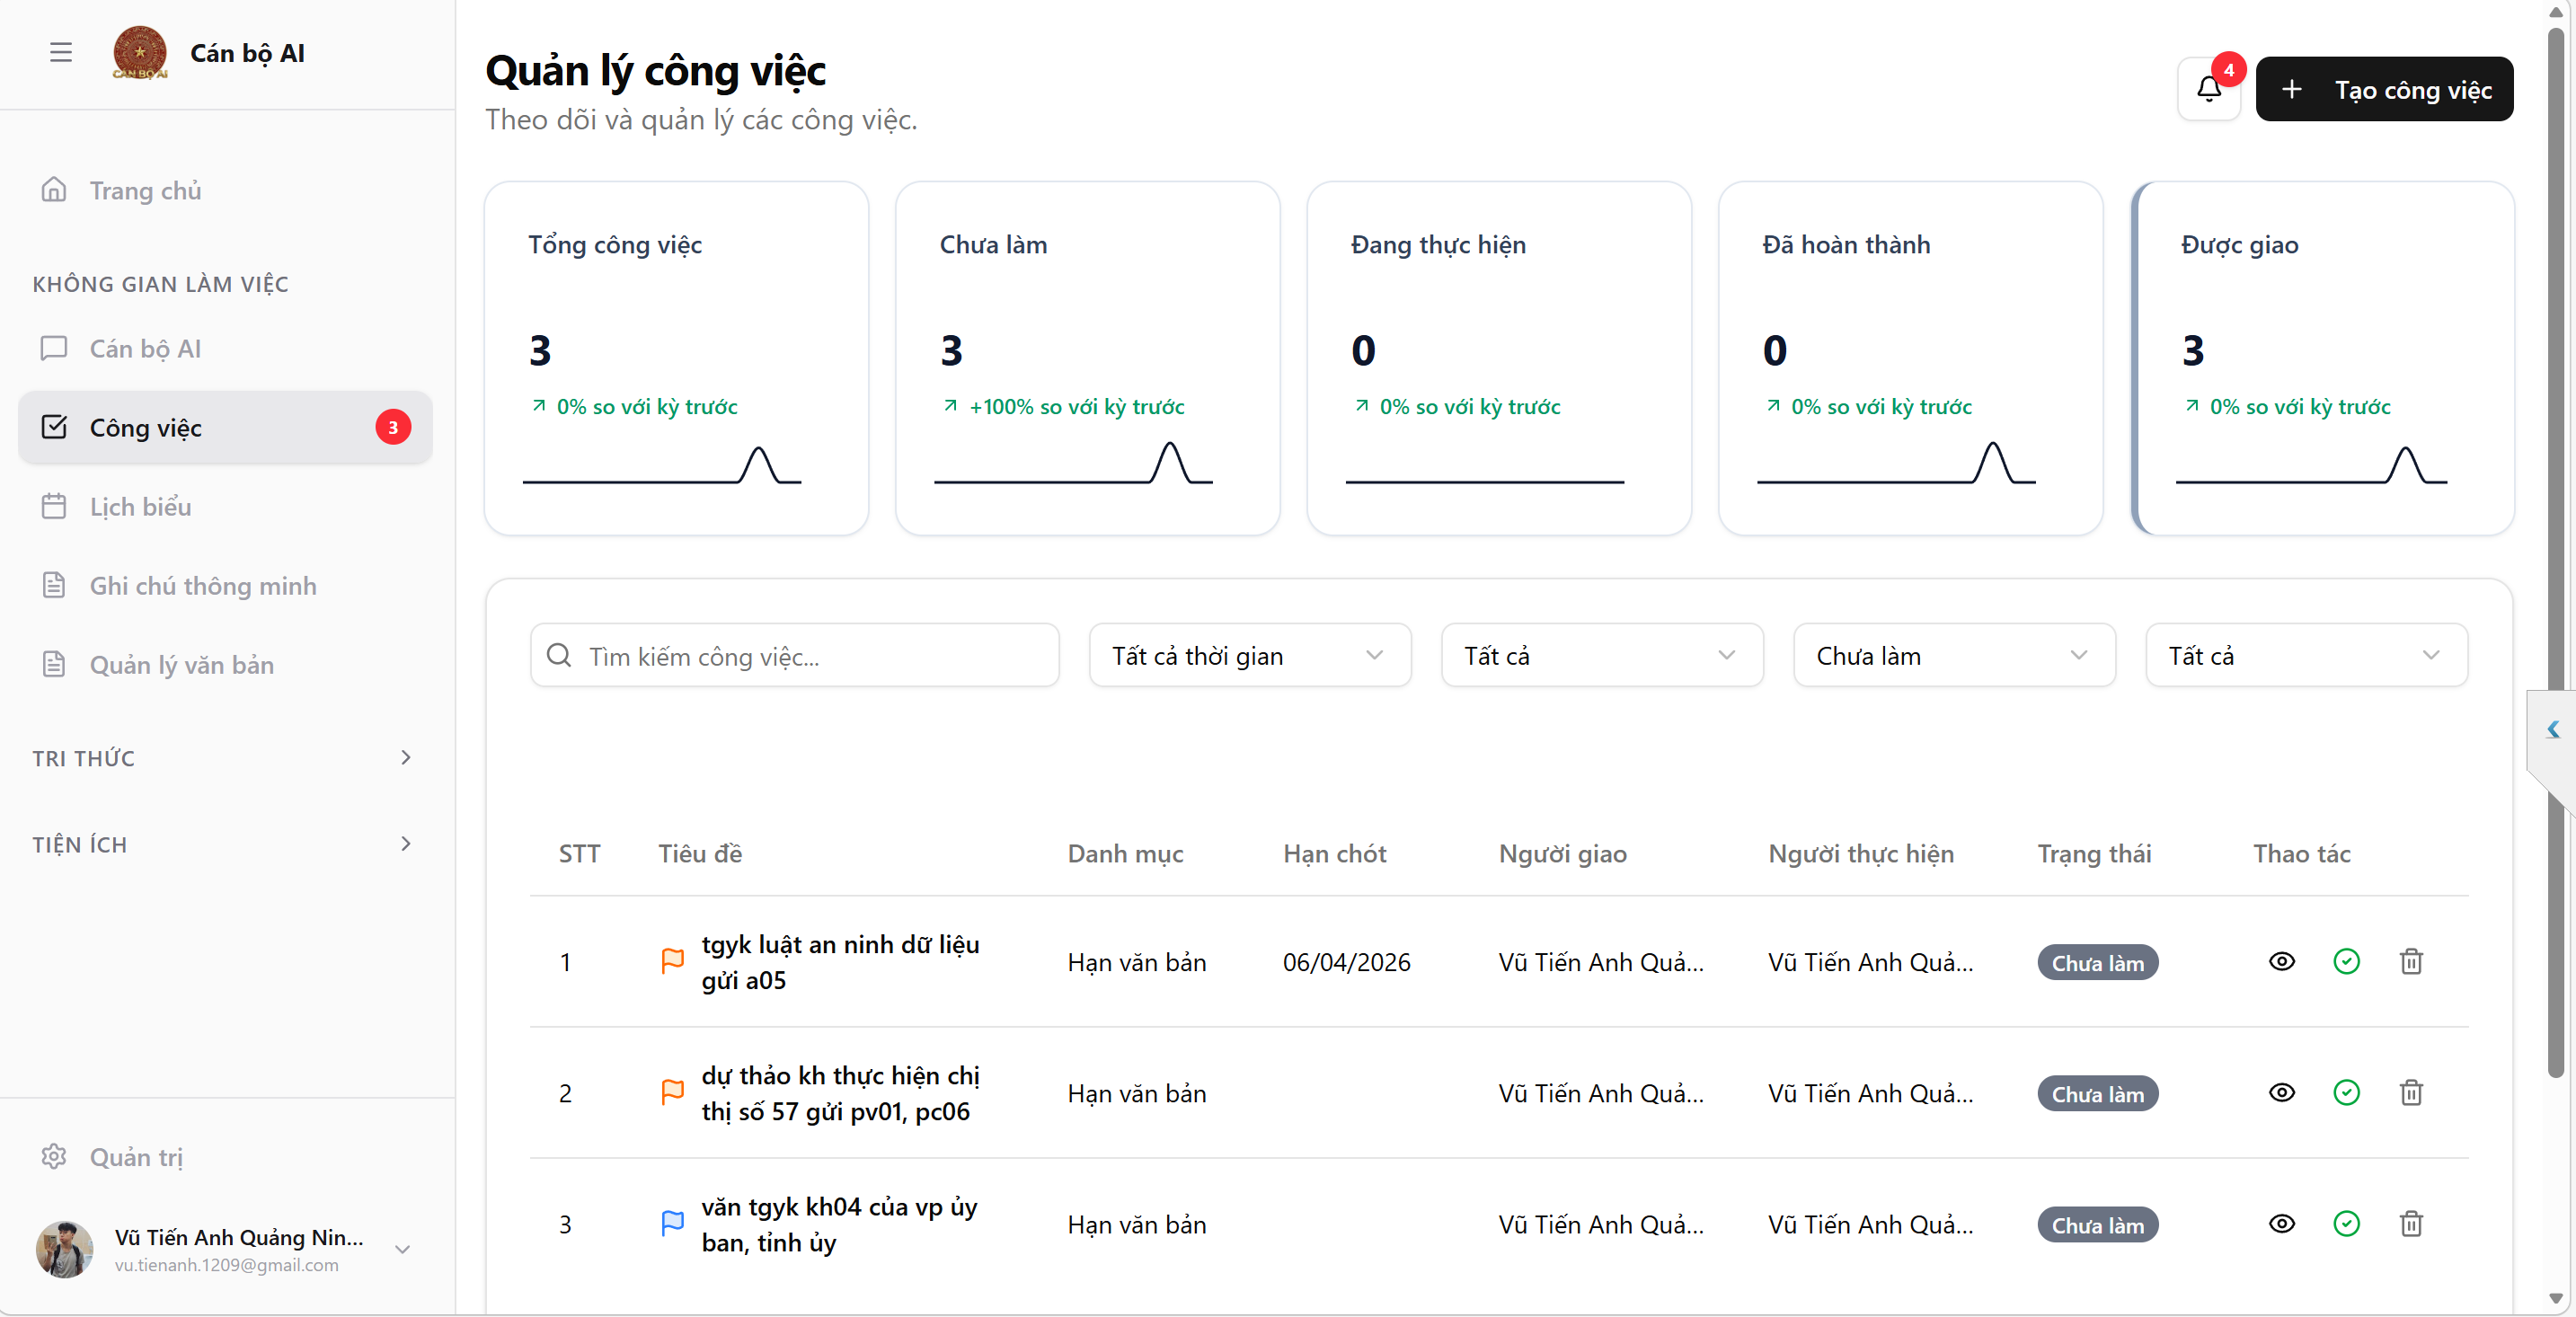
Task: Select the Tổng công việc stat card
Action: tap(676, 358)
